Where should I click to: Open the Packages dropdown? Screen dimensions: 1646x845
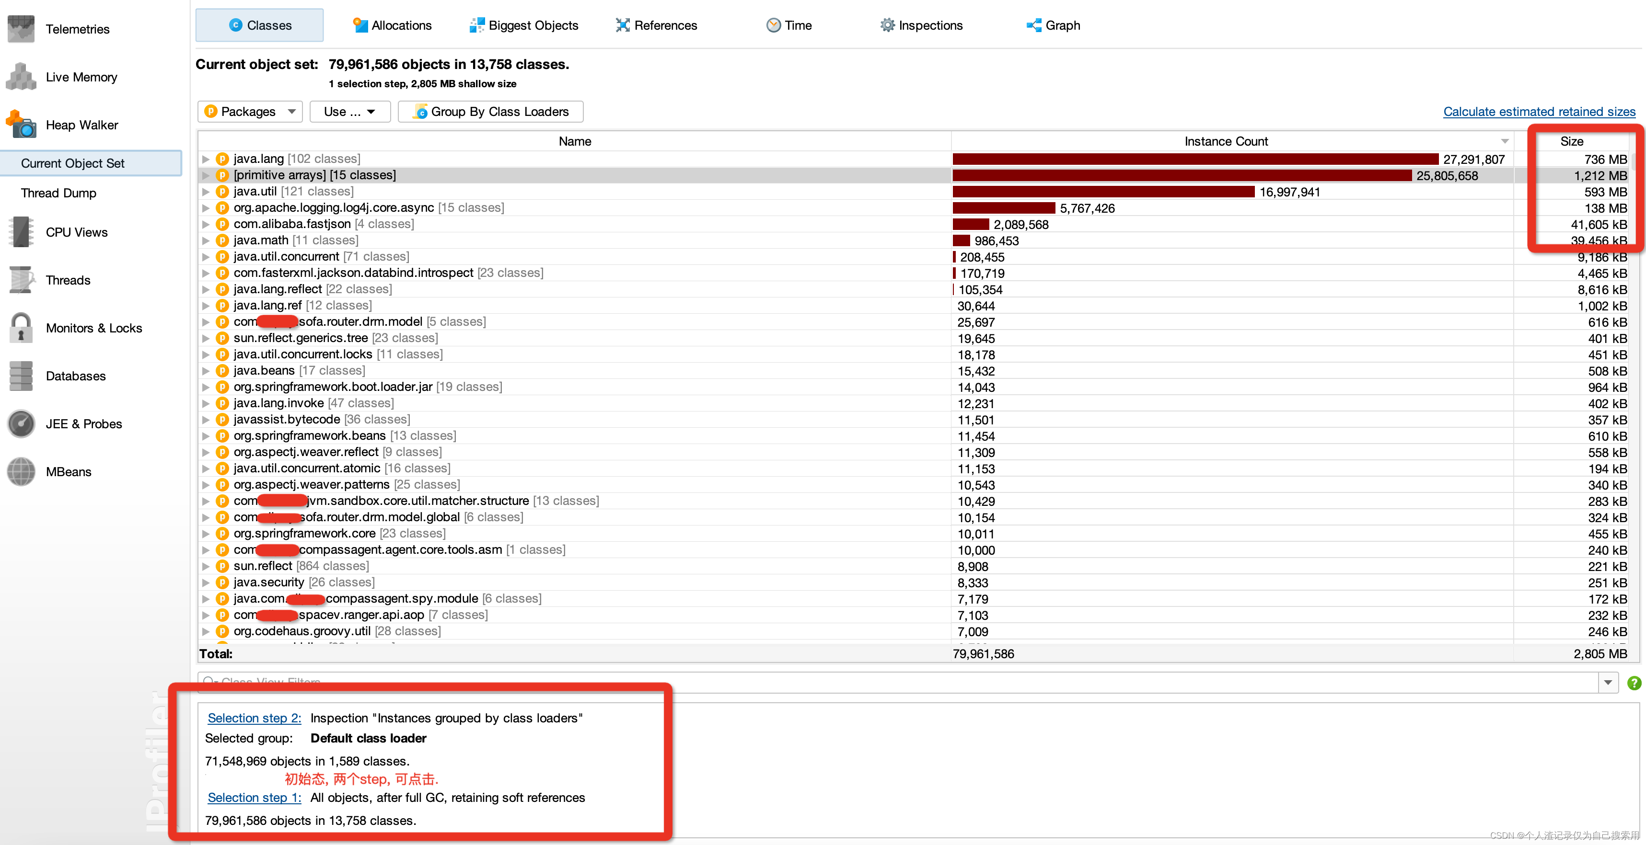pos(249,111)
